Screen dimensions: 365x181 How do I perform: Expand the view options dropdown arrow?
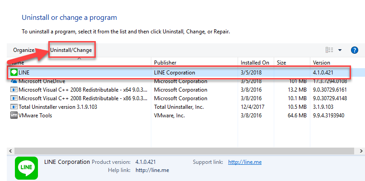pyautogui.click(x=340, y=50)
